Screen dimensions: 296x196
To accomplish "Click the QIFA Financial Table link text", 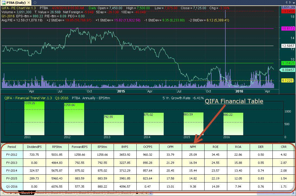I will tap(234, 101).
